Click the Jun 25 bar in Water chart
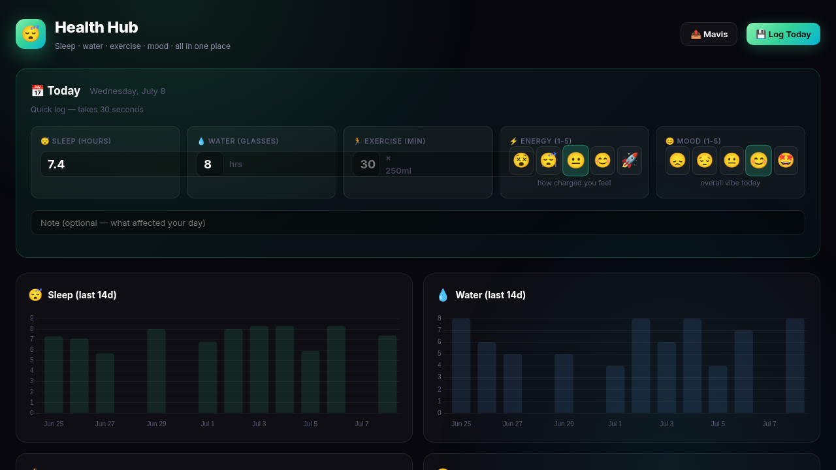 coord(461,366)
